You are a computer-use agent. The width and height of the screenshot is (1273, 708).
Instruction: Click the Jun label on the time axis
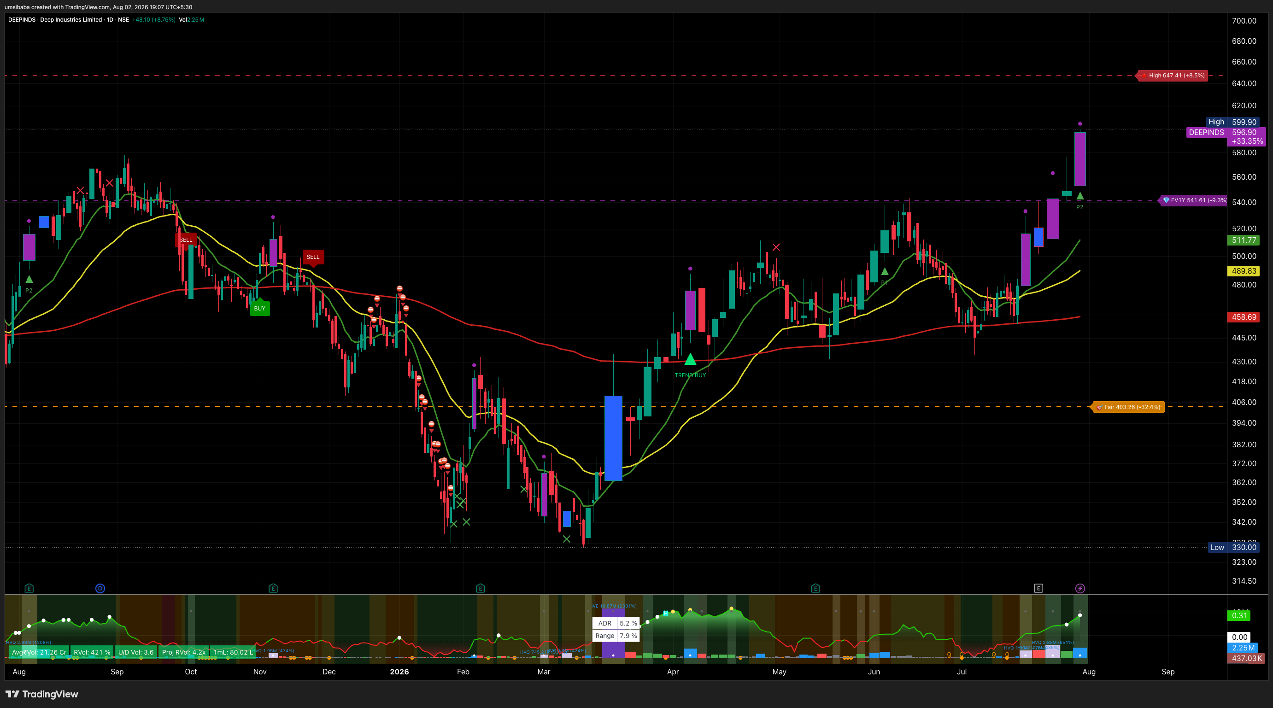[874, 672]
